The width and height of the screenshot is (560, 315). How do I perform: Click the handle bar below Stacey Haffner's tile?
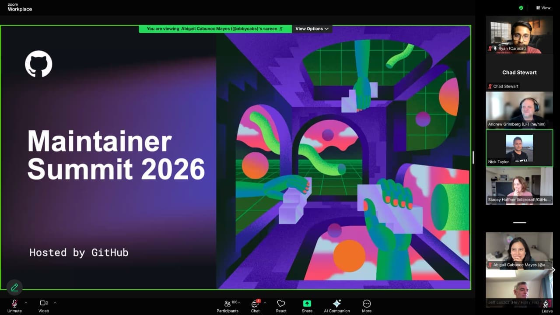[x=519, y=223]
